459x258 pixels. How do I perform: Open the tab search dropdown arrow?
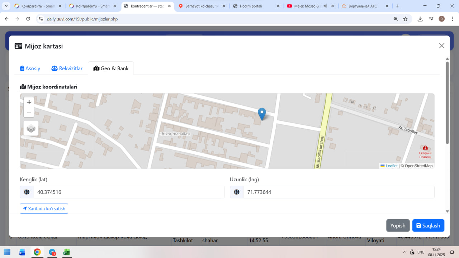click(6, 6)
